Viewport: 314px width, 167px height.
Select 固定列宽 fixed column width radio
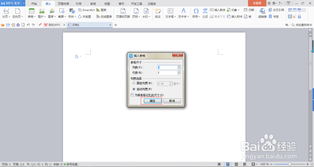tap(134, 83)
